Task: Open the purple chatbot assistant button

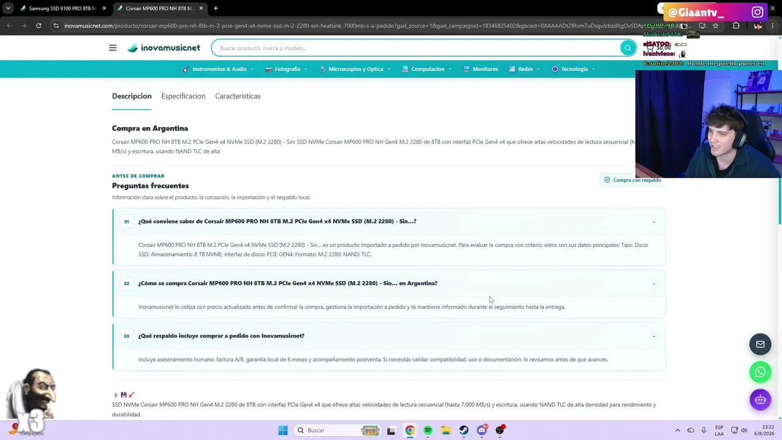Action: [760, 400]
